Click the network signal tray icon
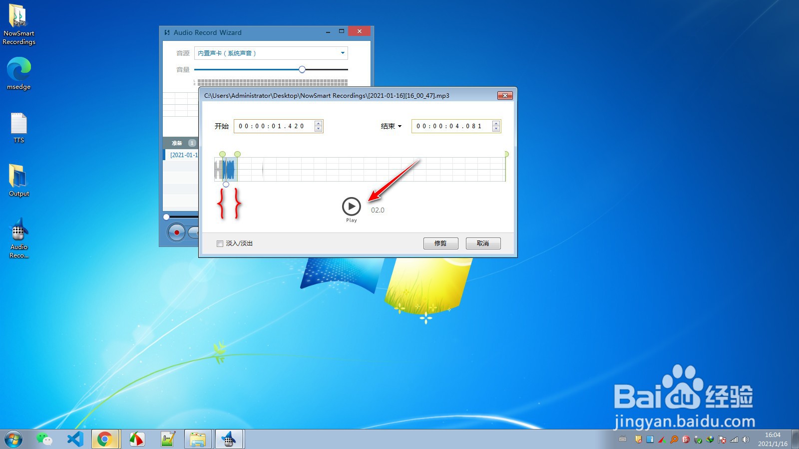The image size is (799, 449). (x=734, y=440)
